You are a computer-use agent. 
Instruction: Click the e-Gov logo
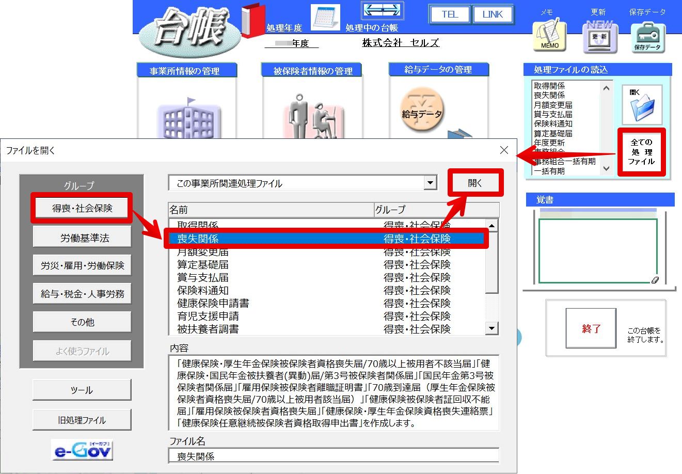pyautogui.click(x=82, y=450)
